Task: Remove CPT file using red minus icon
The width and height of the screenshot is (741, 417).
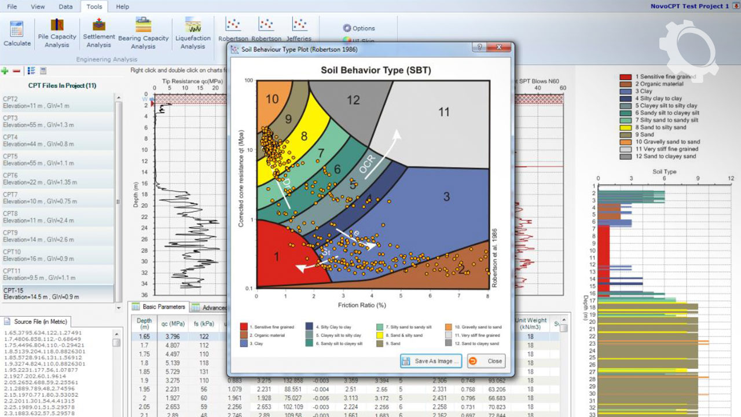Action: pos(17,71)
